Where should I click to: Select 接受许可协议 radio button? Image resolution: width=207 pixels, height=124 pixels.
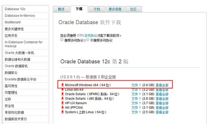click(x=62, y=40)
